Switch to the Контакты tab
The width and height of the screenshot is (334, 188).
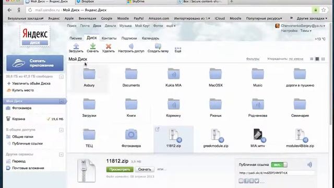coord(109,38)
